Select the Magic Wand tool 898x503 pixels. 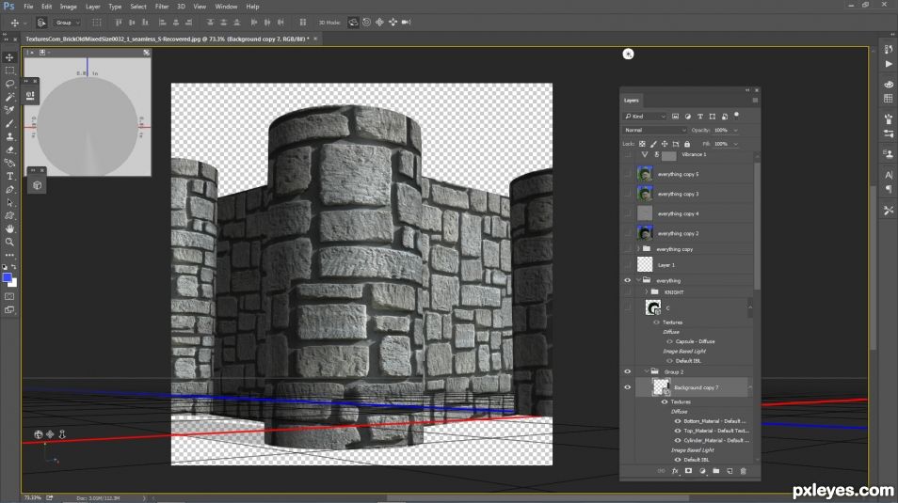click(9, 97)
